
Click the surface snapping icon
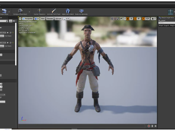point(125,19)
